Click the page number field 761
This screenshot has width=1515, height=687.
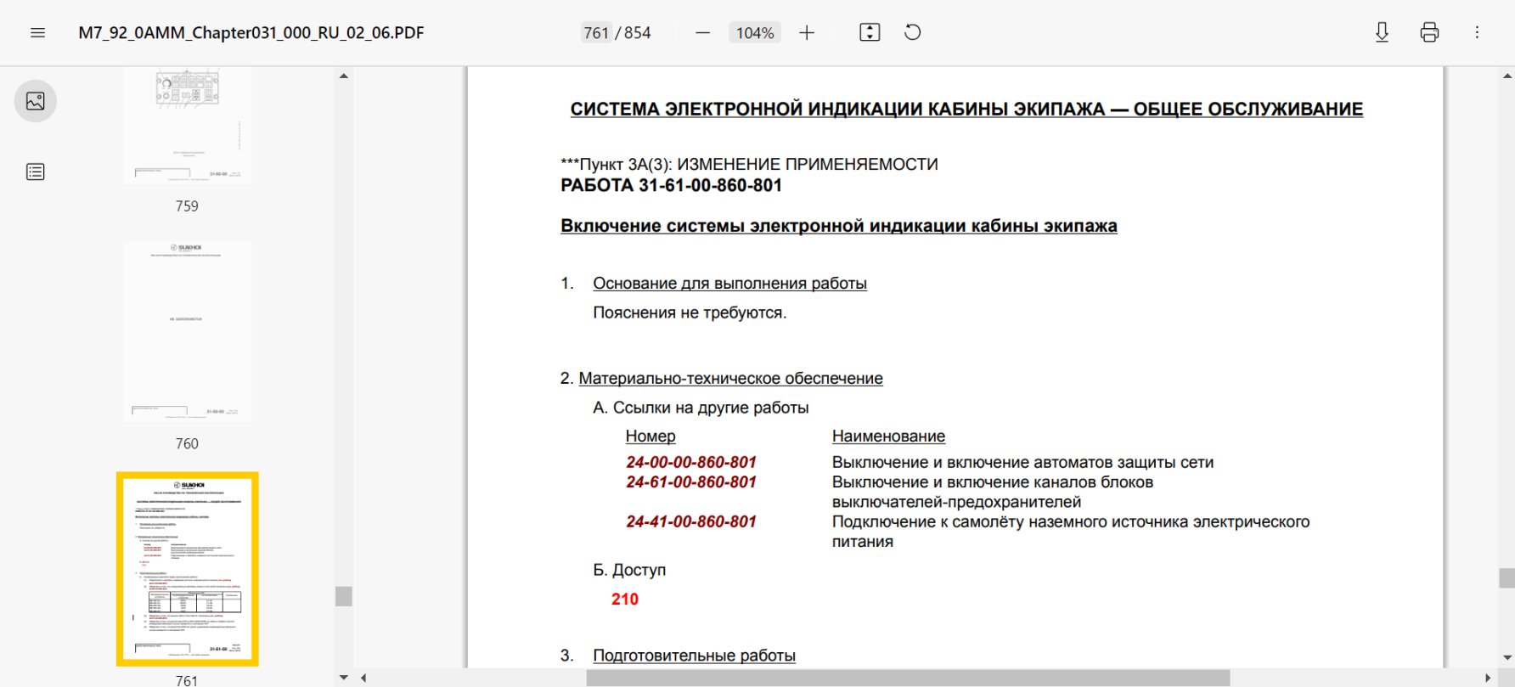tap(596, 33)
